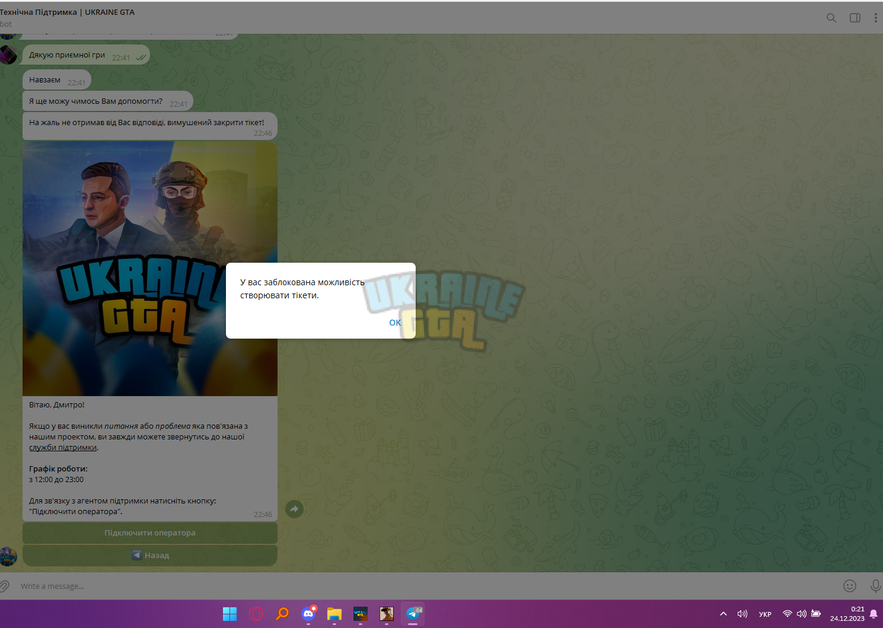Click OK in the blocked tickets dialog
The height and width of the screenshot is (628, 883).
point(395,323)
